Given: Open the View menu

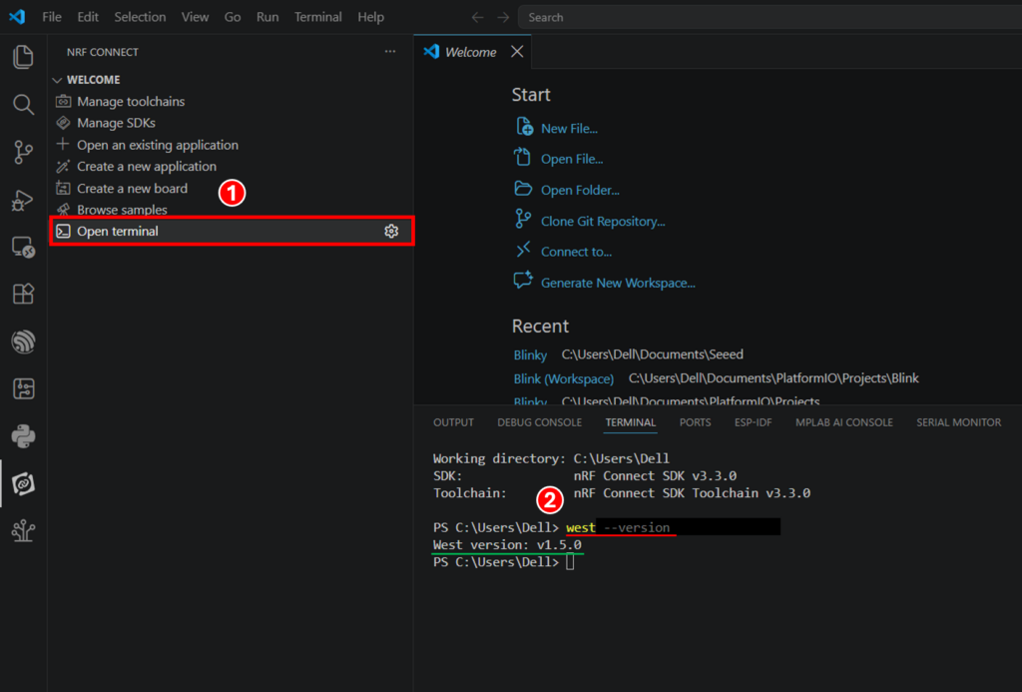Looking at the screenshot, I should (195, 17).
